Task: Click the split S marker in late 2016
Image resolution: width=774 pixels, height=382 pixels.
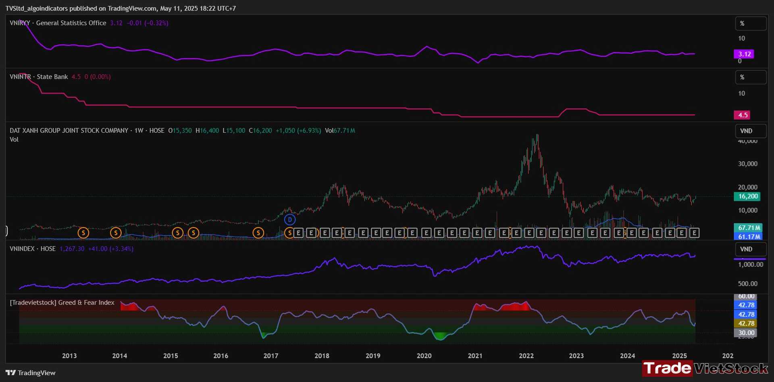Action: [258, 233]
